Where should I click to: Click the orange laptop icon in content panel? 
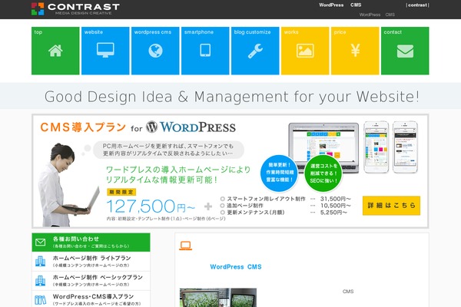(x=185, y=246)
